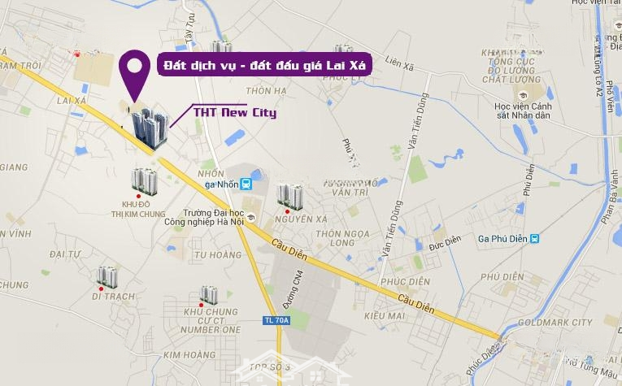This screenshot has width=622, height=386.
Task: Click the Tu Hoàng place label
Action: 218,255
